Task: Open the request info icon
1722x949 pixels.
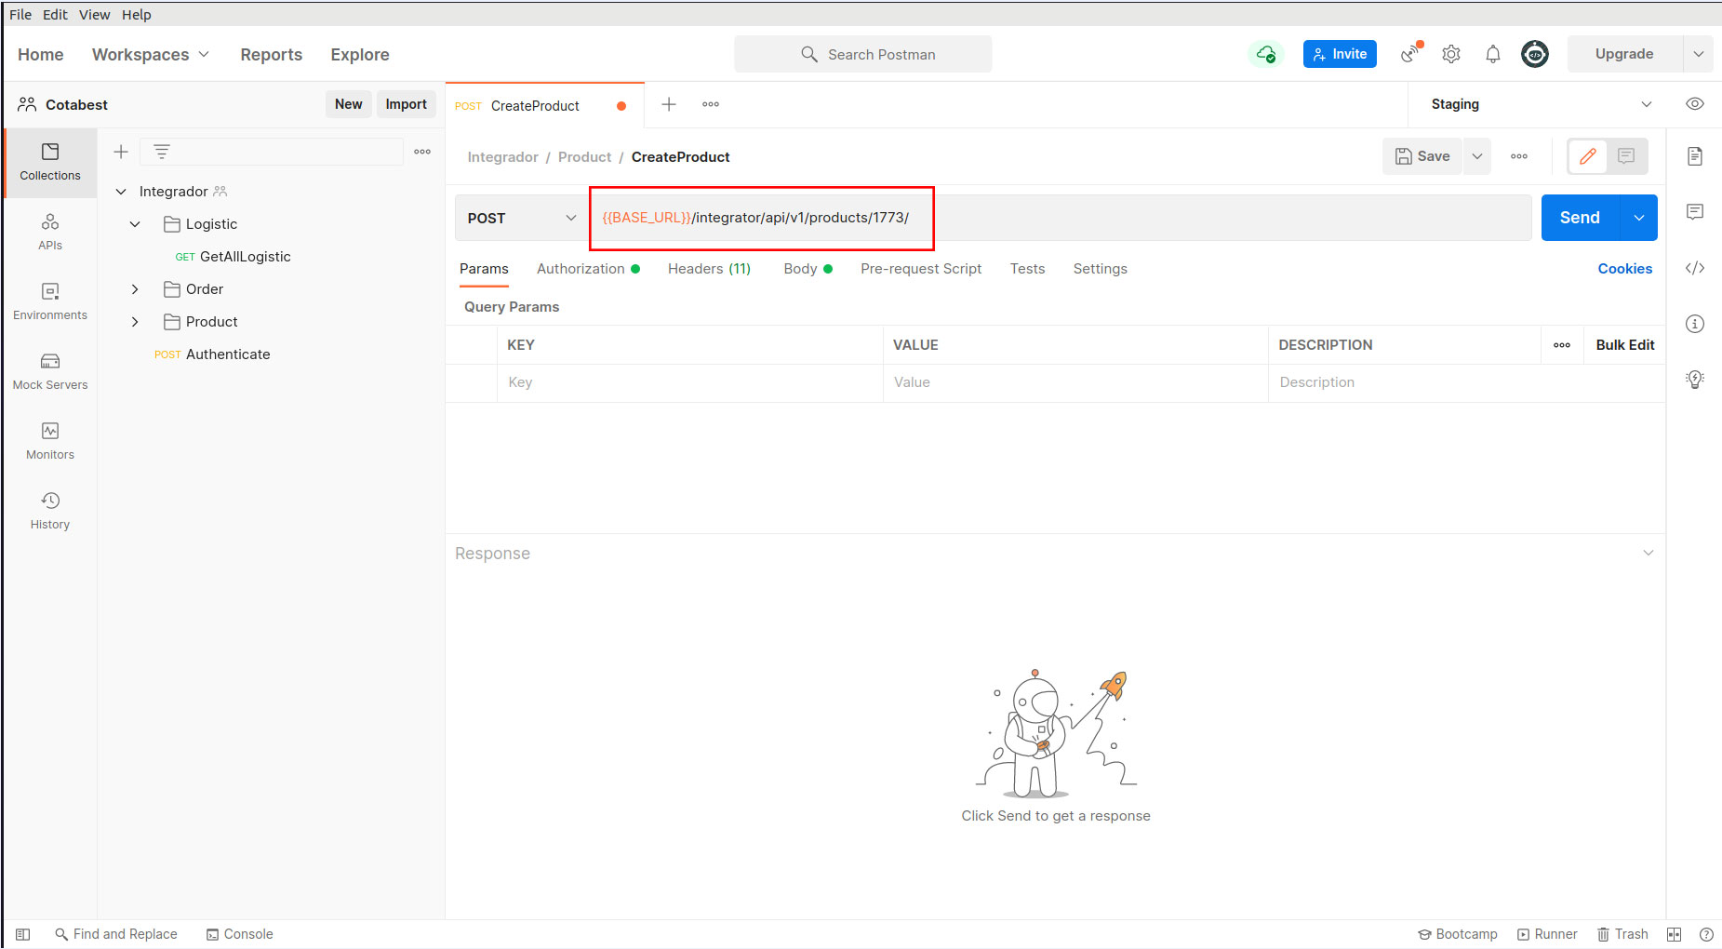Action: (x=1695, y=324)
